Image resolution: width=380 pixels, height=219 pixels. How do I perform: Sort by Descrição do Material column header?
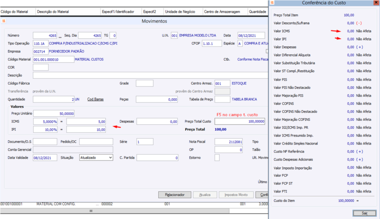point(53,11)
